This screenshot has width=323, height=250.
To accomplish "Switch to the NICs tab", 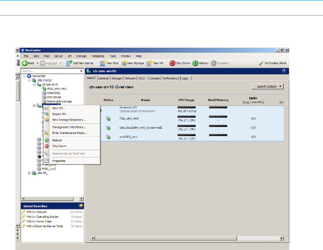I will 142,78.
